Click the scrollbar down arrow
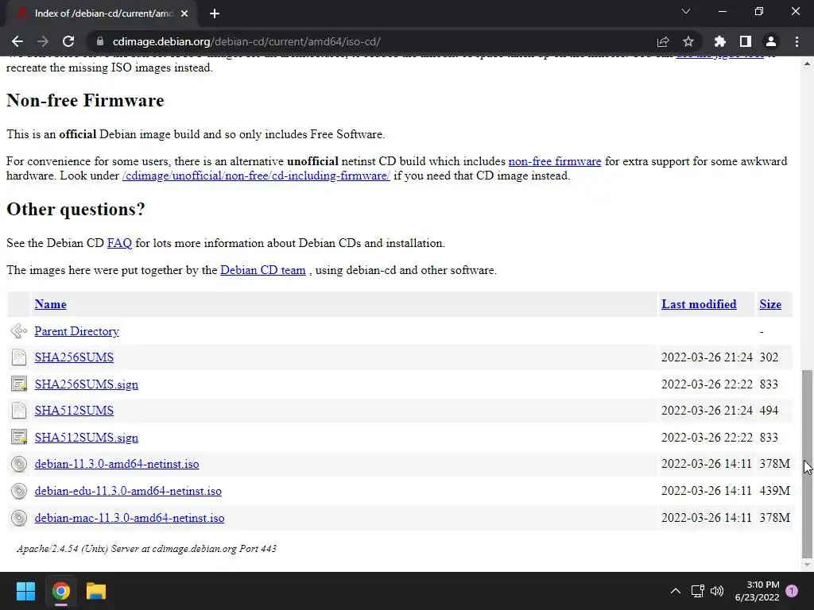Screen dimensions: 814x610 (x=807, y=566)
